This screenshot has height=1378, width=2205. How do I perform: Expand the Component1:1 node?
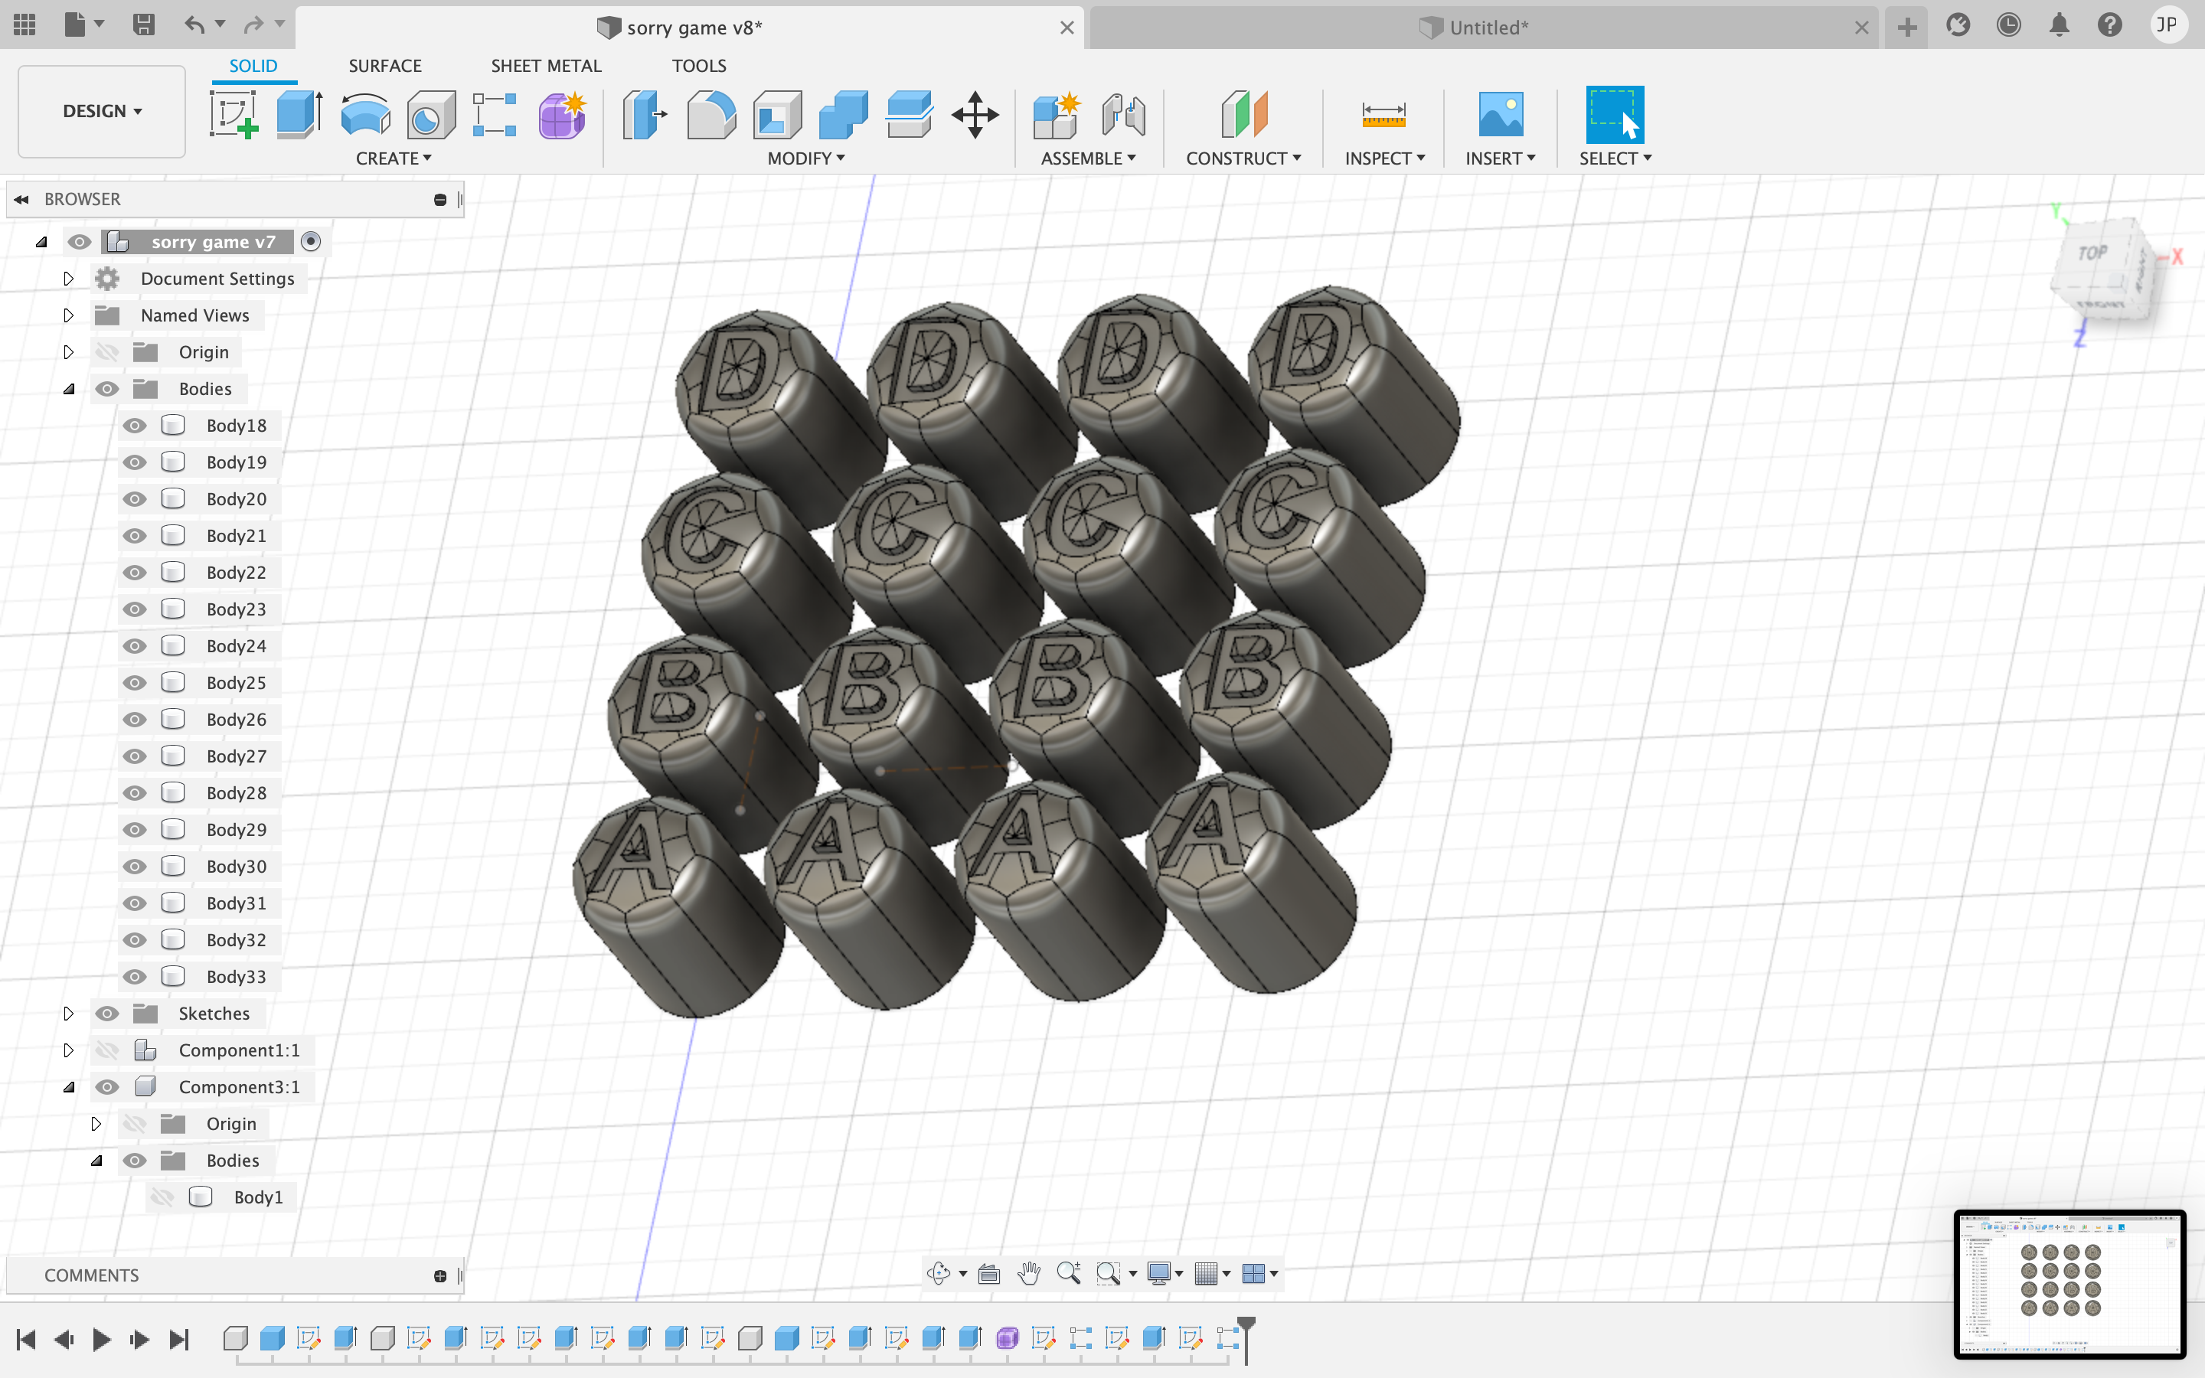coord(68,1050)
